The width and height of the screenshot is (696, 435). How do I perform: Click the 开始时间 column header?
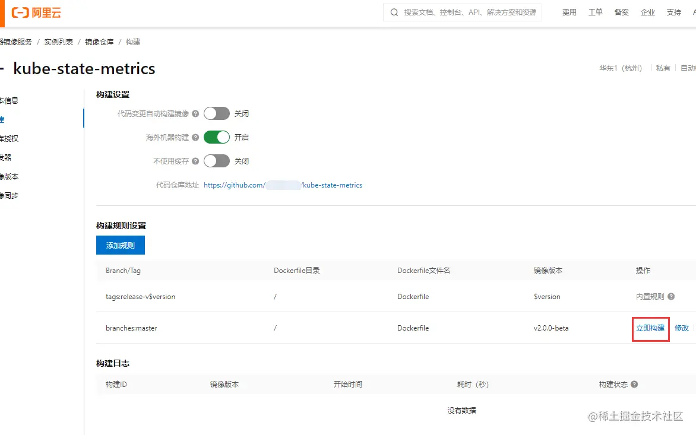347,385
